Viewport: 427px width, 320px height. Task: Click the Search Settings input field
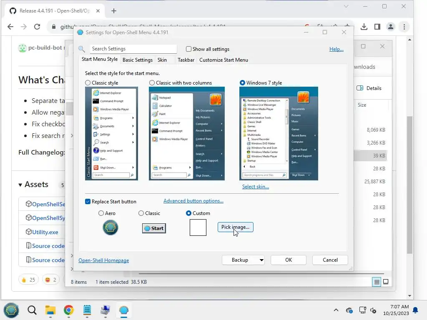[x=133, y=49]
